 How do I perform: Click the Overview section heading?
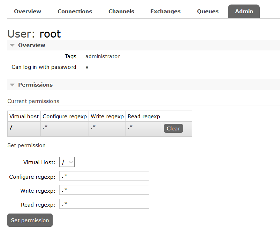pos(32,45)
